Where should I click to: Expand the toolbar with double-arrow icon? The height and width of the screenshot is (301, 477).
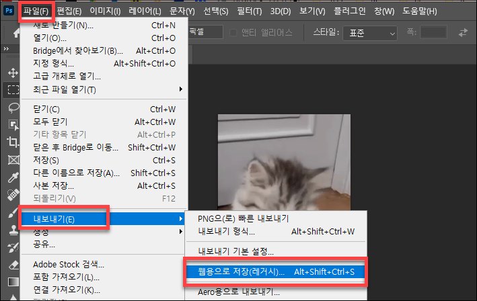pyautogui.click(x=6, y=48)
